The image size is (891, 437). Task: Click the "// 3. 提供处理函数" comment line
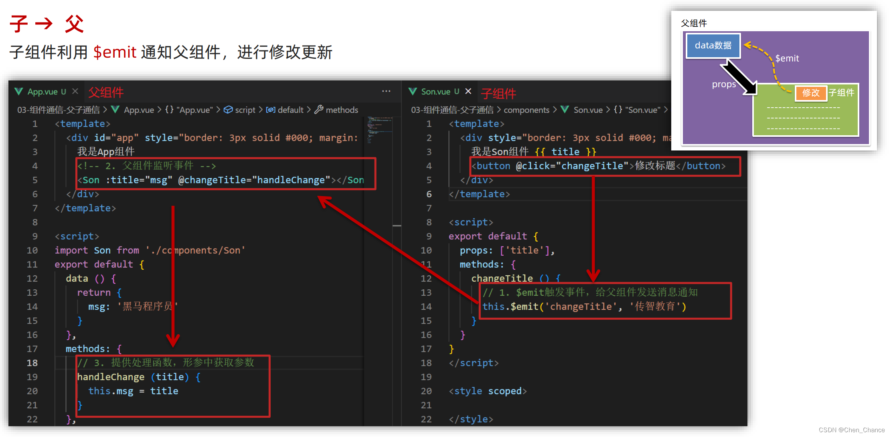coord(166,363)
